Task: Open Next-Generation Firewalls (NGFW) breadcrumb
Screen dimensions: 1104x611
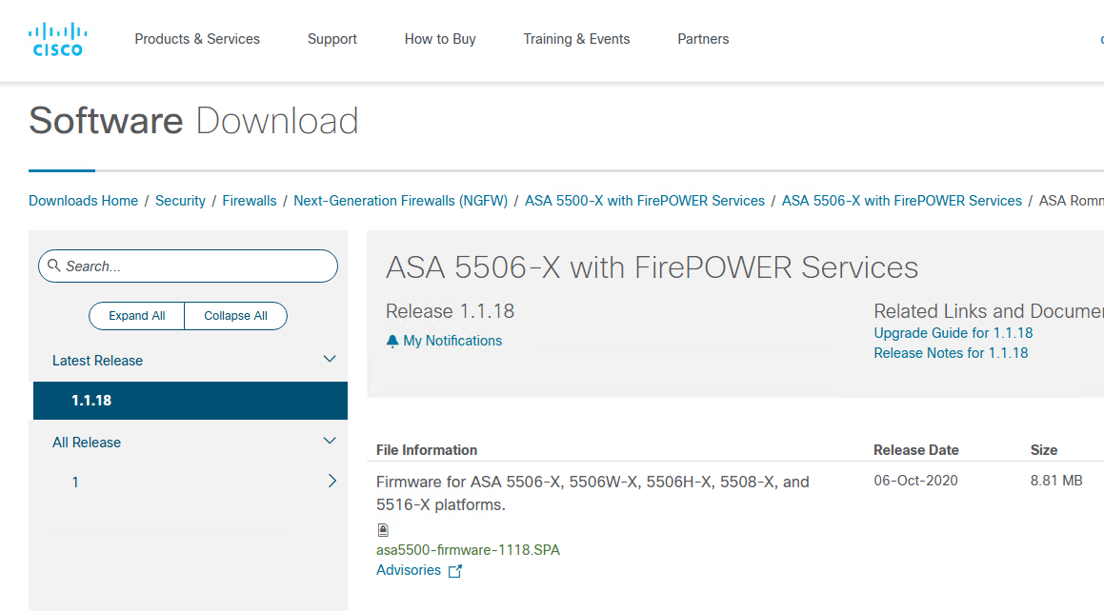Action: point(401,201)
